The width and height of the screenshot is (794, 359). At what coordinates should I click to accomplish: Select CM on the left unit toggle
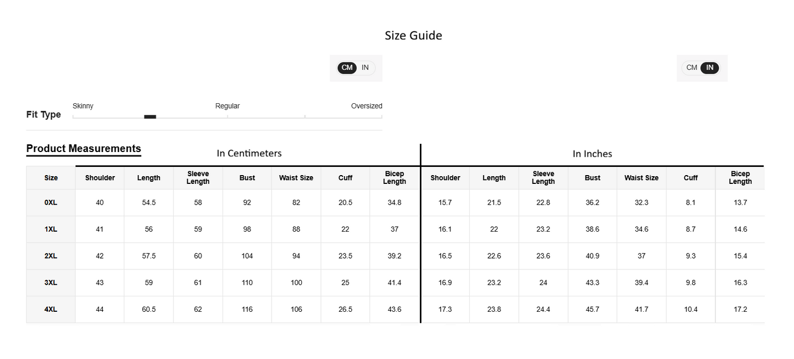point(347,68)
